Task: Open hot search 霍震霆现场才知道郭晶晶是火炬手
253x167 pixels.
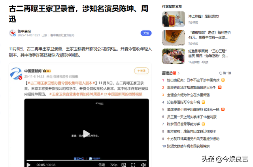Action: coord(191,87)
